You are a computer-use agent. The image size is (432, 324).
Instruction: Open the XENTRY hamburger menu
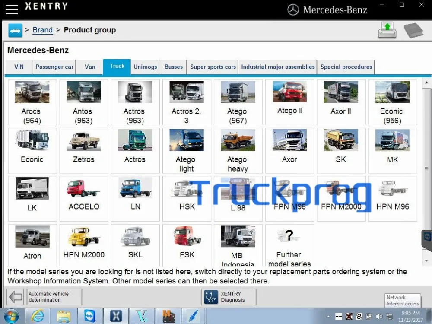[x=12, y=9]
